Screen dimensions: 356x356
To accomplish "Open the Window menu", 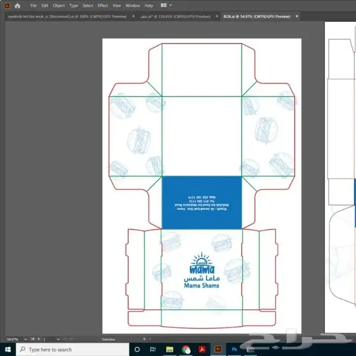I will point(133,6).
